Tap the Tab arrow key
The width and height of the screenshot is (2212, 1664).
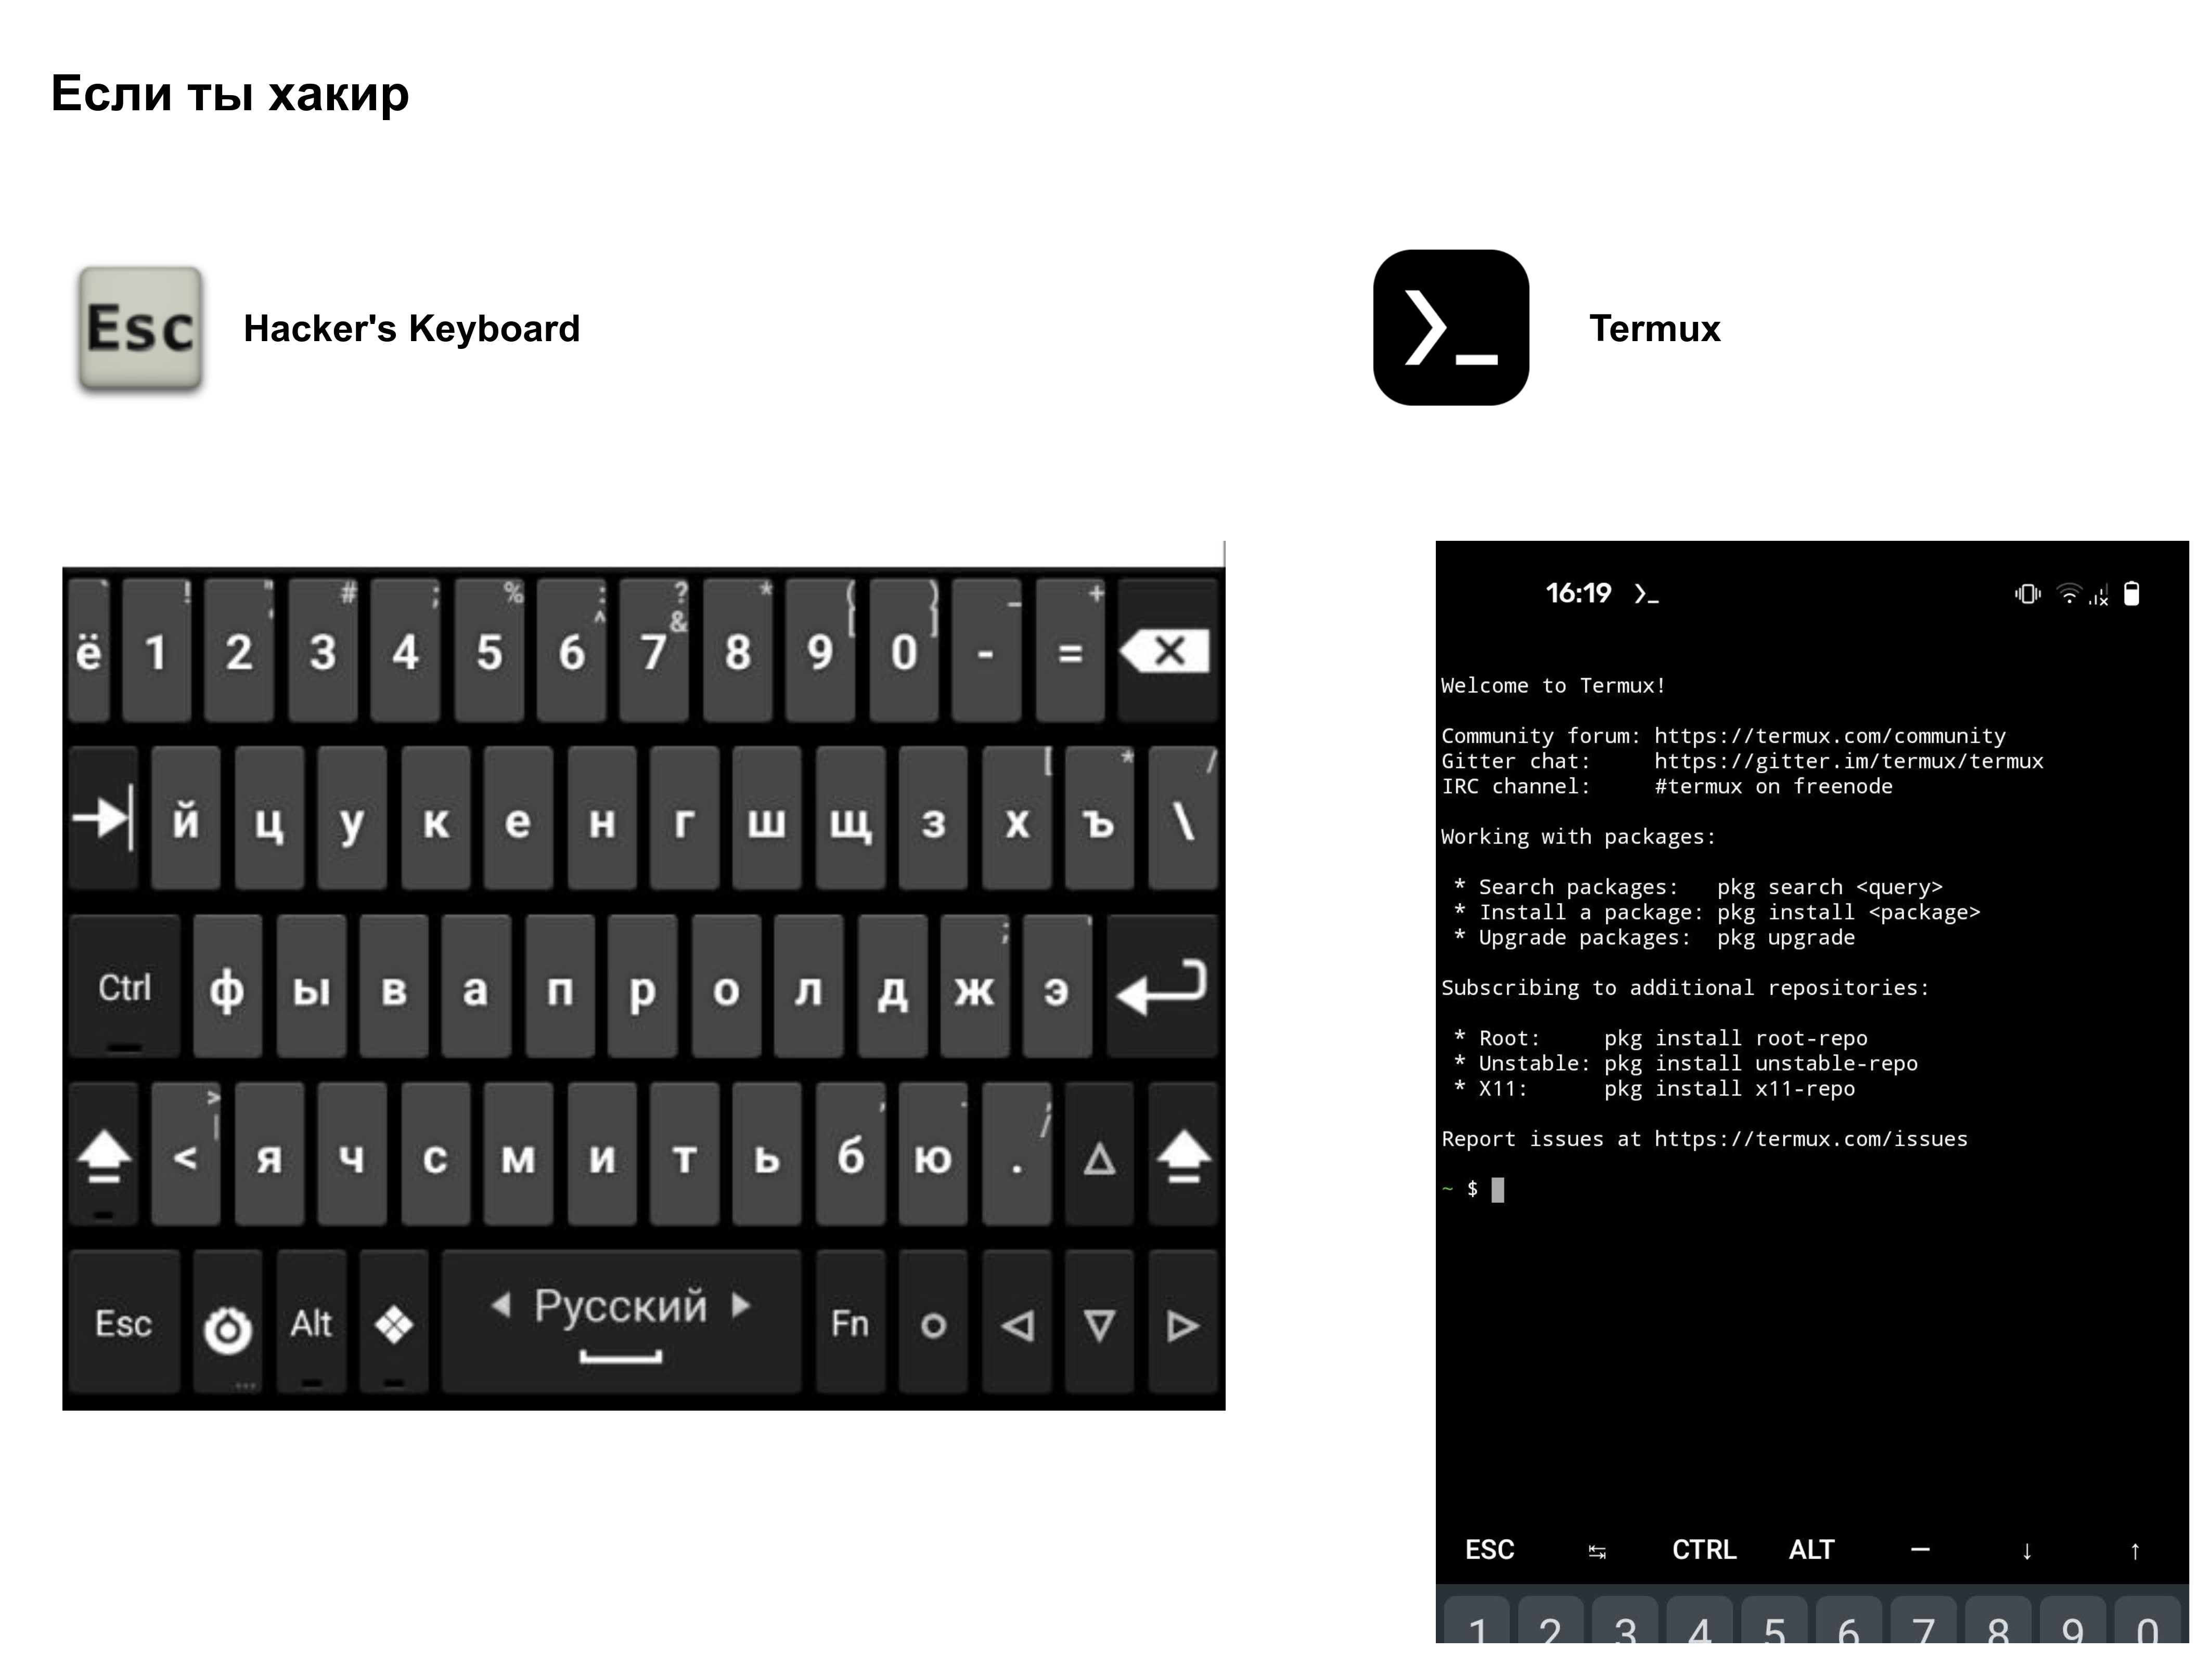103,818
